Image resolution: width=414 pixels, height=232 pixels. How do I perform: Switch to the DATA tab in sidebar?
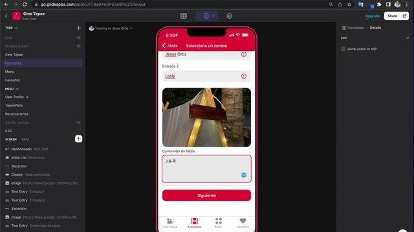pos(25,139)
